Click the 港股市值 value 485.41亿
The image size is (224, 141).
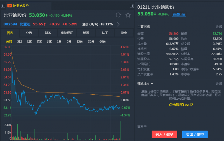coord(172,54)
